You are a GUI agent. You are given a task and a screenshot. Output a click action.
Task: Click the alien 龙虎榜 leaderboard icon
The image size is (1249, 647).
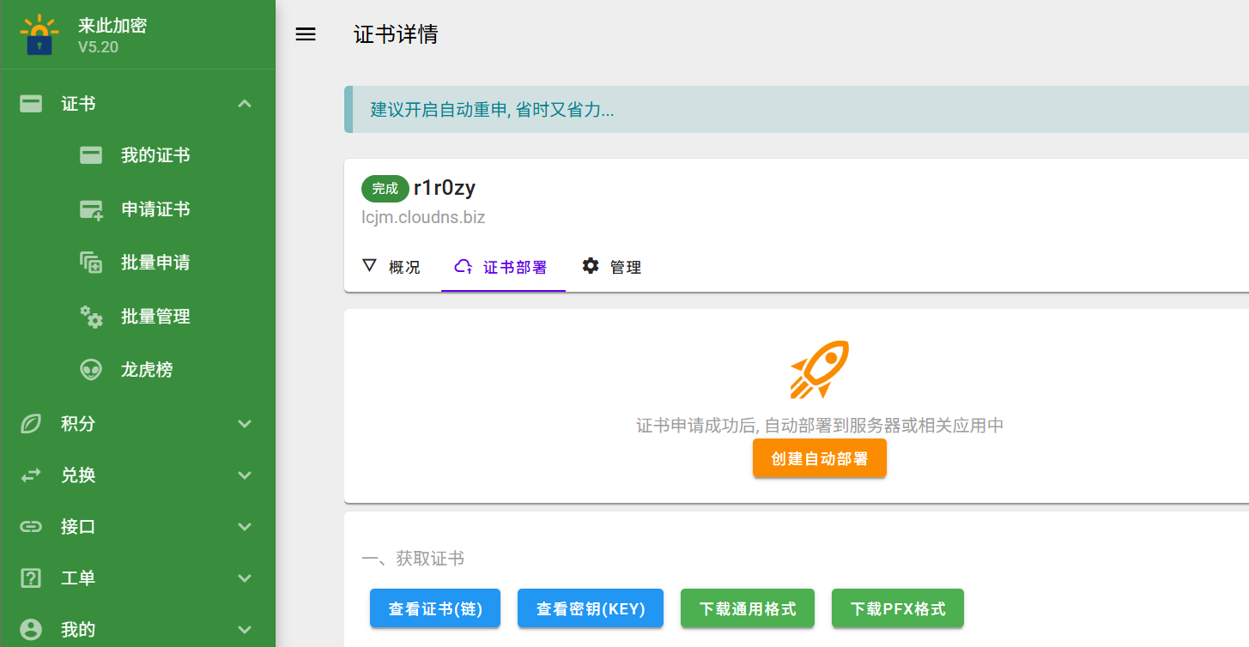coord(90,369)
